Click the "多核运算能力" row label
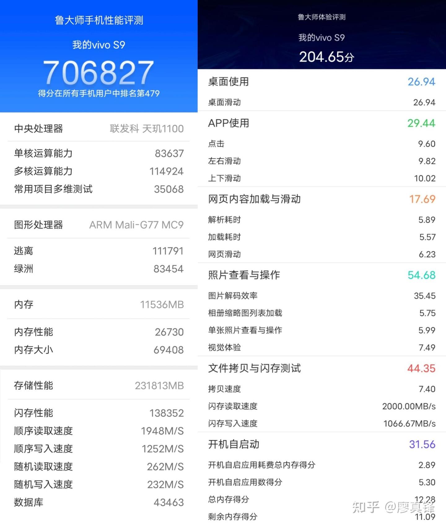The width and height of the screenshot is (446, 525). click(x=43, y=171)
